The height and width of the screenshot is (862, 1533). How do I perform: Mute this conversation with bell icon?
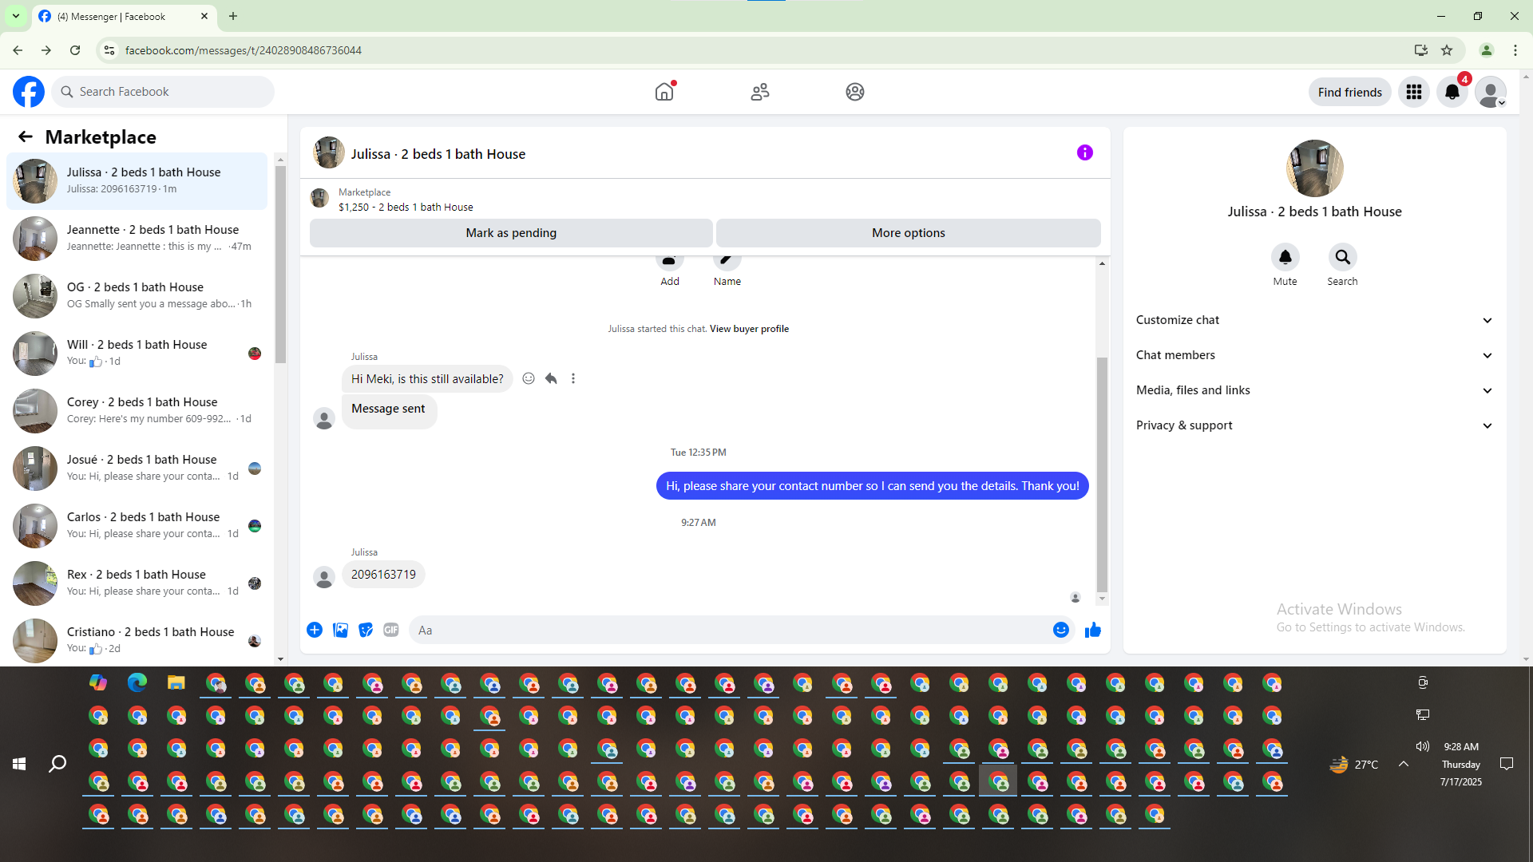point(1285,257)
